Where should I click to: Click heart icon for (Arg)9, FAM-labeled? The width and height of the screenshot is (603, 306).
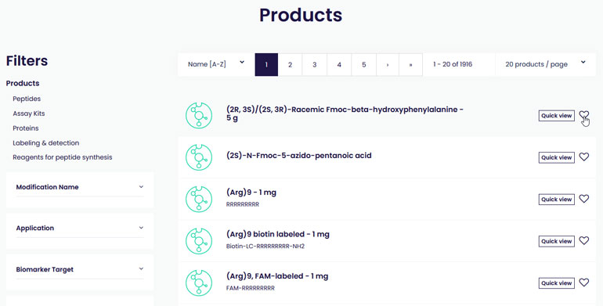(583, 283)
